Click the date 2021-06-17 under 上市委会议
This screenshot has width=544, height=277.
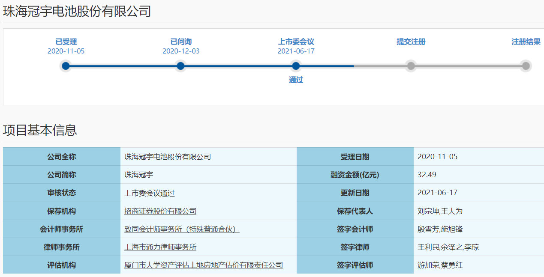(x=296, y=51)
